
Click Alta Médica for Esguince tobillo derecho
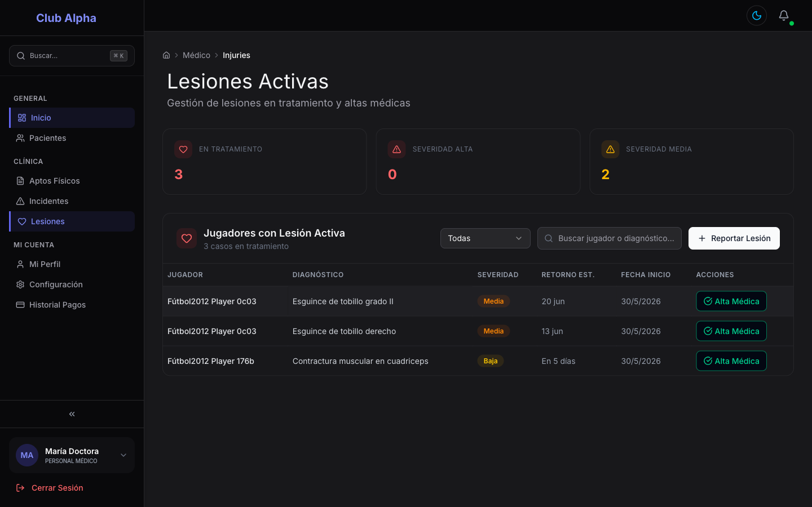click(x=731, y=331)
